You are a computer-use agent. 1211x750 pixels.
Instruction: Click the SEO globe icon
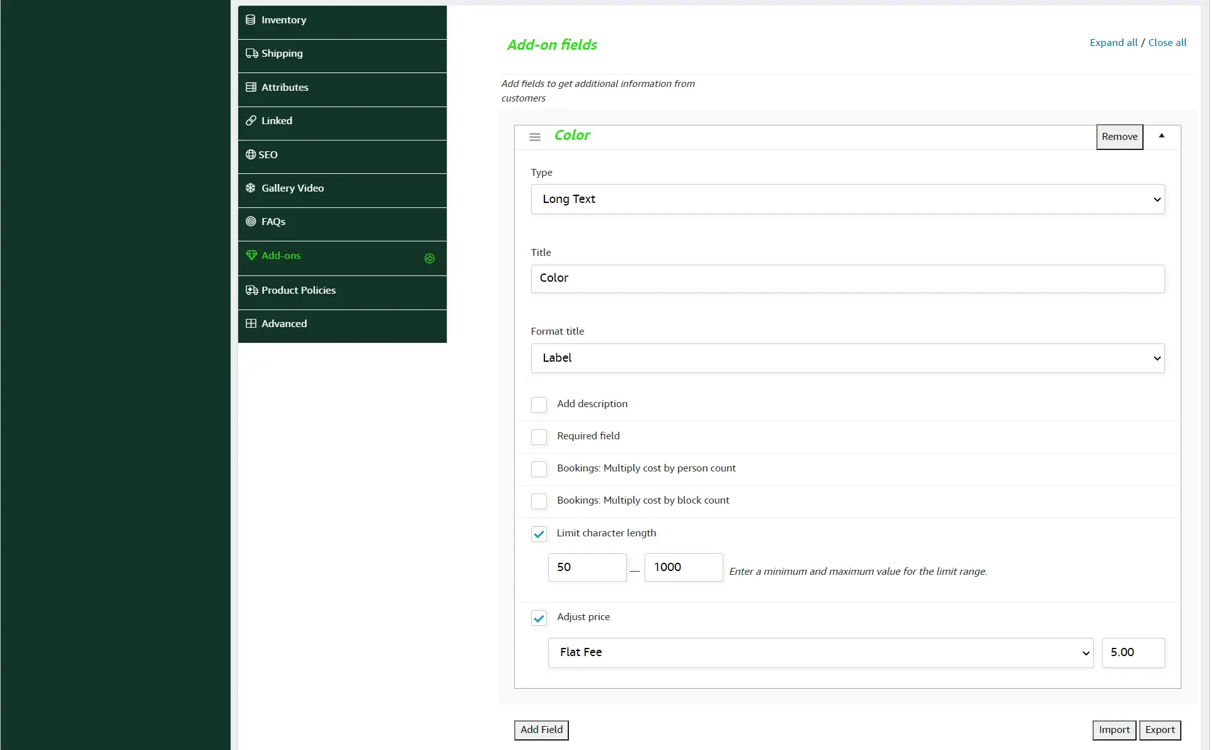[x=251, y=154]
